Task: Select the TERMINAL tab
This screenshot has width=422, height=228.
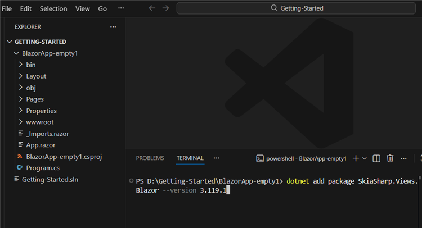Action: coord(190,158)
